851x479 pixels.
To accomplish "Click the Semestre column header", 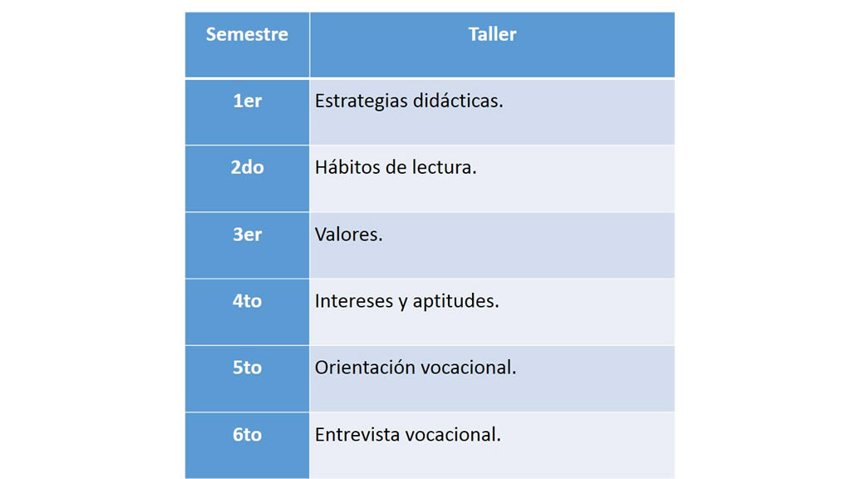I will (247, 35).
